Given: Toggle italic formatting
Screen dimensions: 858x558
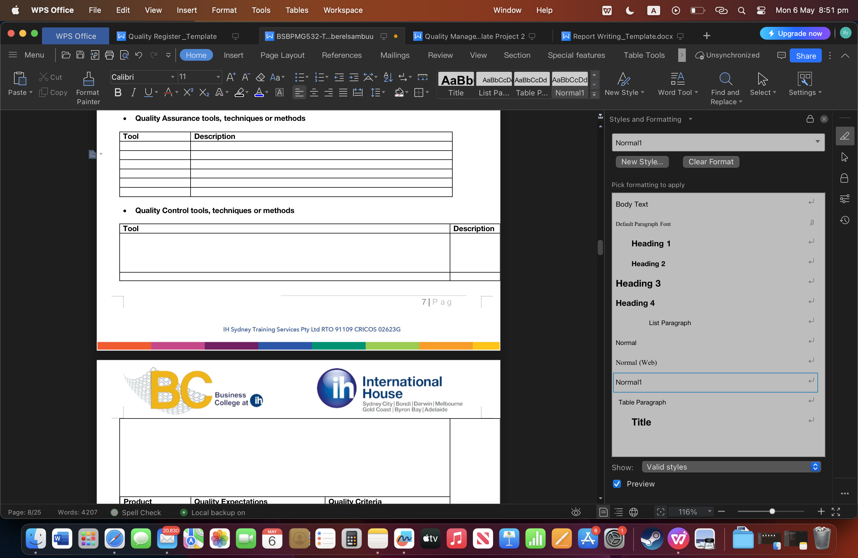Looking at the screenshot, I should [x=133, y=92].
